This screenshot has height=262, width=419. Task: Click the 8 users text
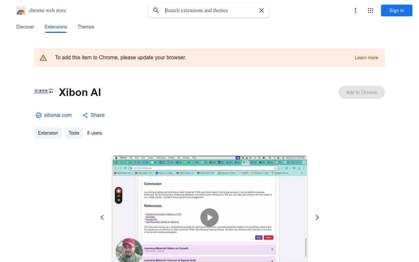pyautogui.click(x=95, y=133)
